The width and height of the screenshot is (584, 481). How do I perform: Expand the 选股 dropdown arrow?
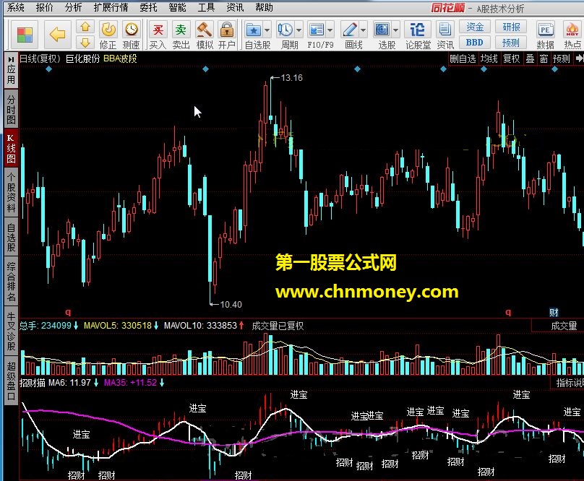pyautogui.click(x=396, y=30)
